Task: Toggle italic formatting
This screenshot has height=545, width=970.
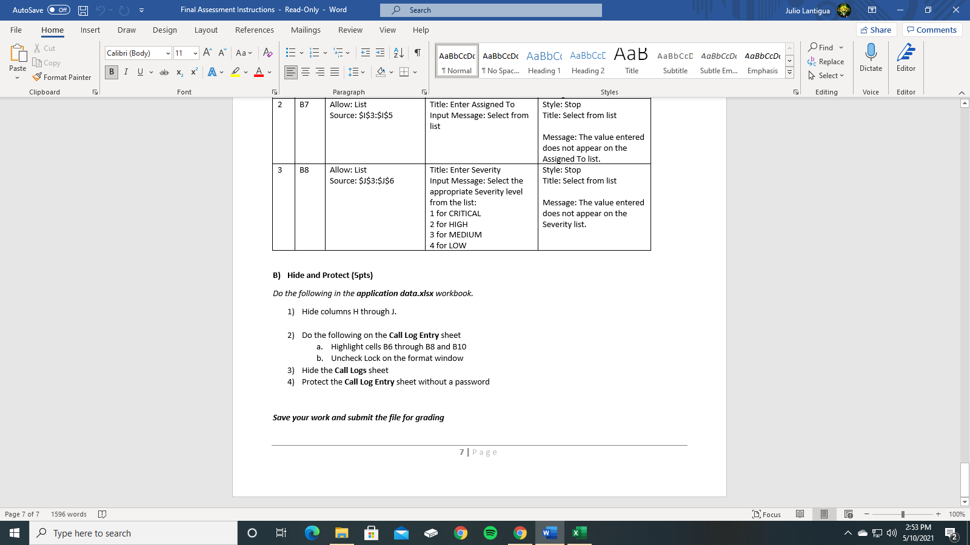Action: click(x=126, y=71)
